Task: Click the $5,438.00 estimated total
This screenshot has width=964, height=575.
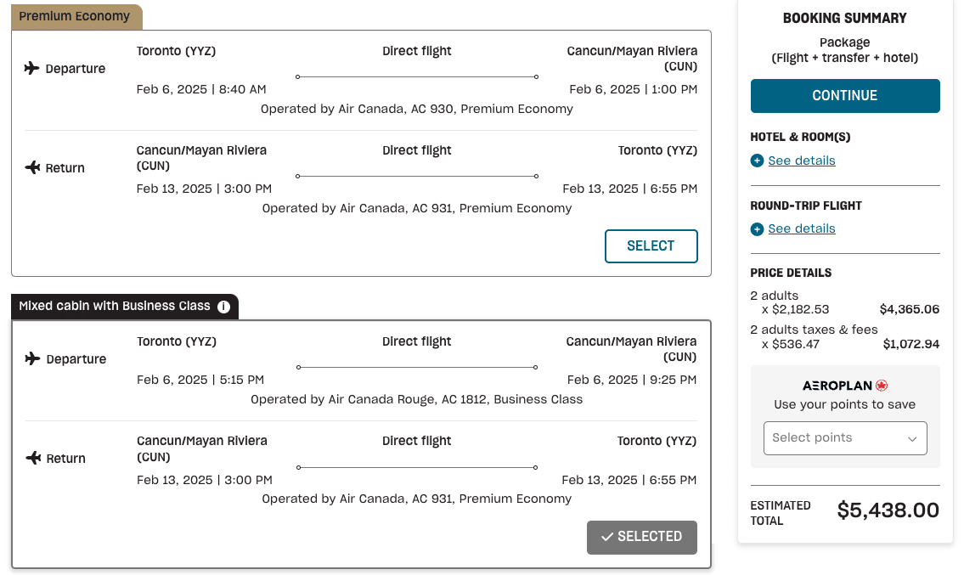Action: pyautogui.click(x=888, y=510)
